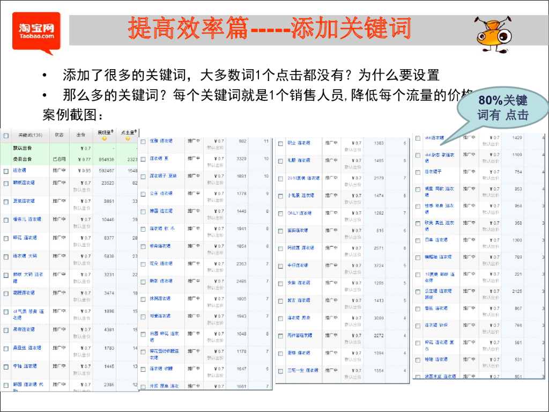Sort by the 点击量 column arrows
Image resolution: width=549 pixels, height=412 pixels.
136,131
